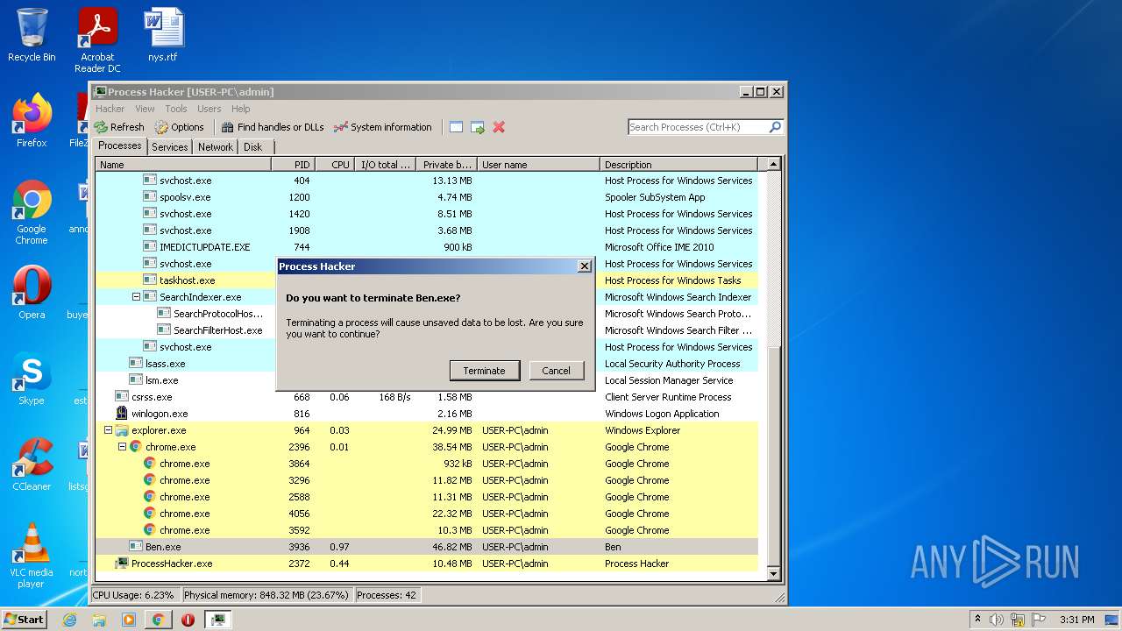Show hidden system tray icons arrow

[977, 620]
